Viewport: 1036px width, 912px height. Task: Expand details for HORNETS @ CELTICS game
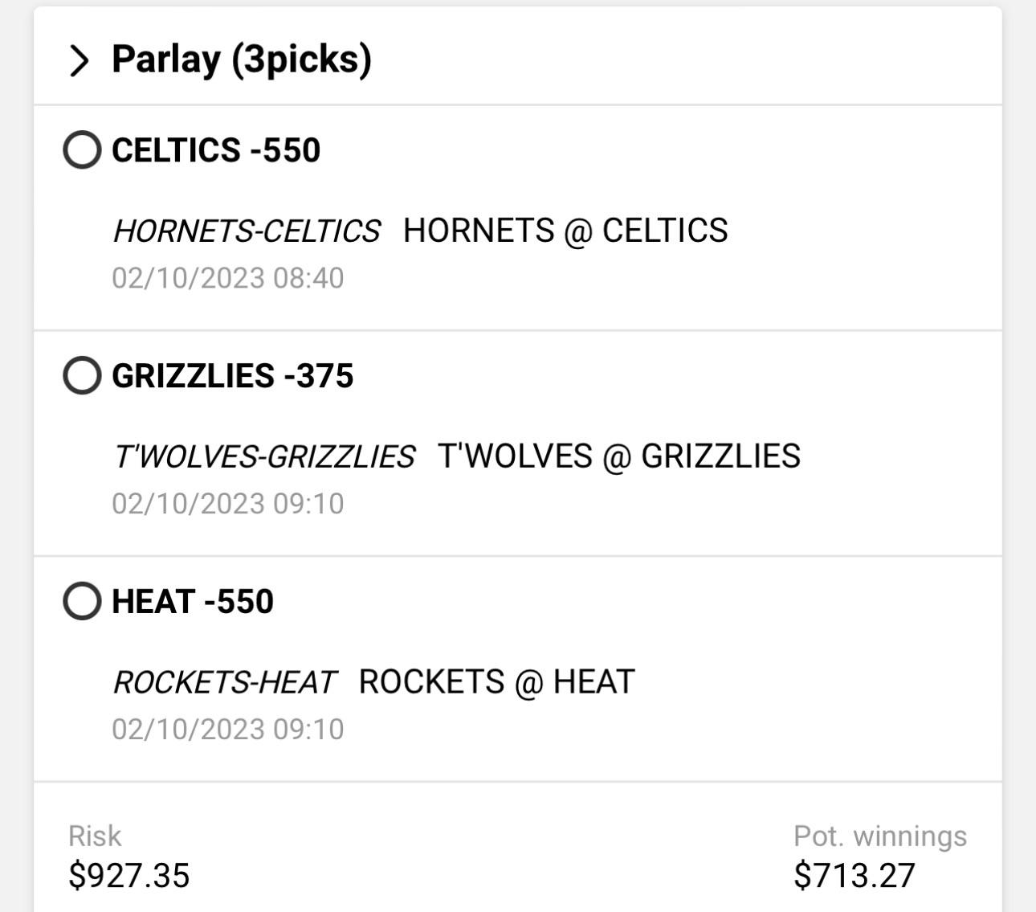pyautogui.click(x=566, y=231)
